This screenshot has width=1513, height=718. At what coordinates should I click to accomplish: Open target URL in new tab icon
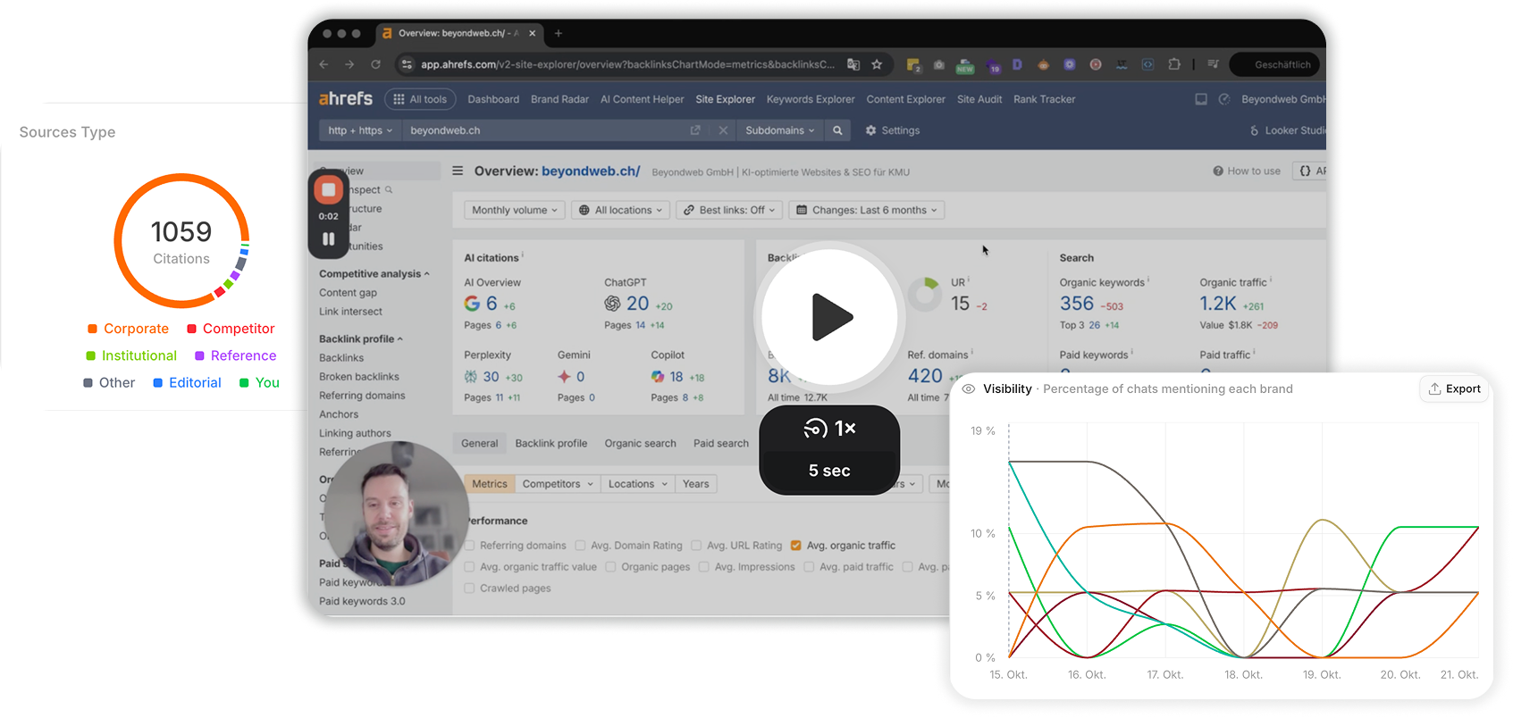pyautogui.click(x=695, y=130)
